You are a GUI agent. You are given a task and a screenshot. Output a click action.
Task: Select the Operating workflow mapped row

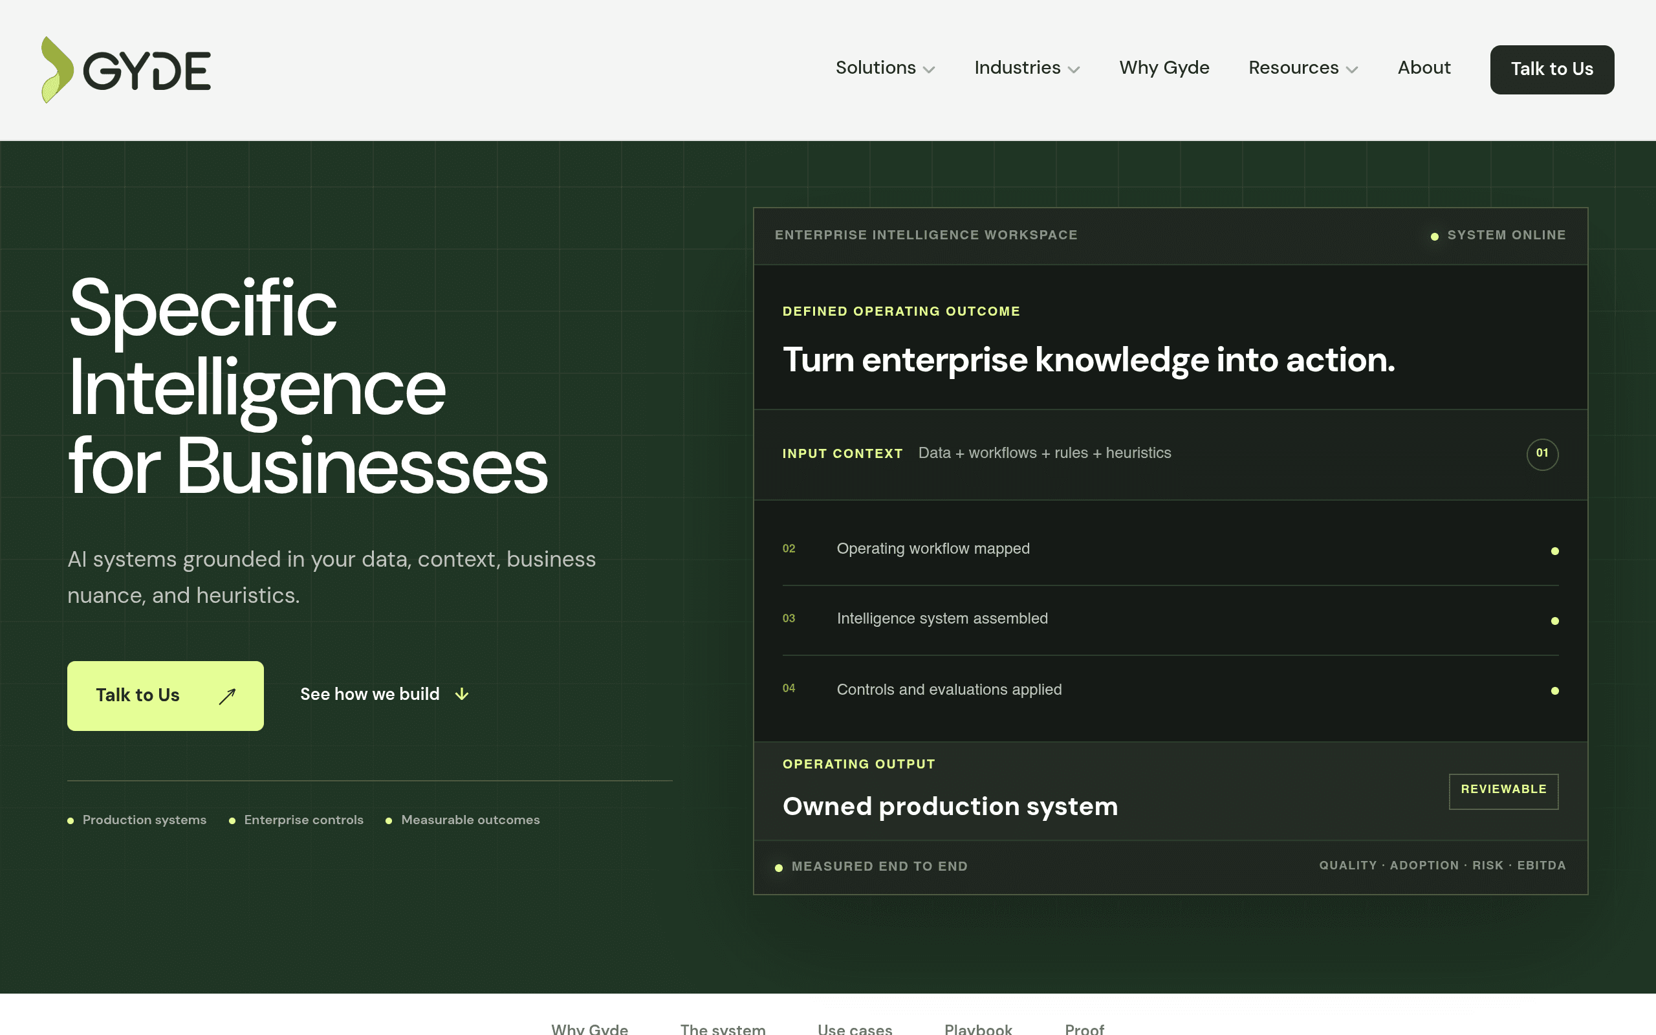click(x=1170, y=550)
